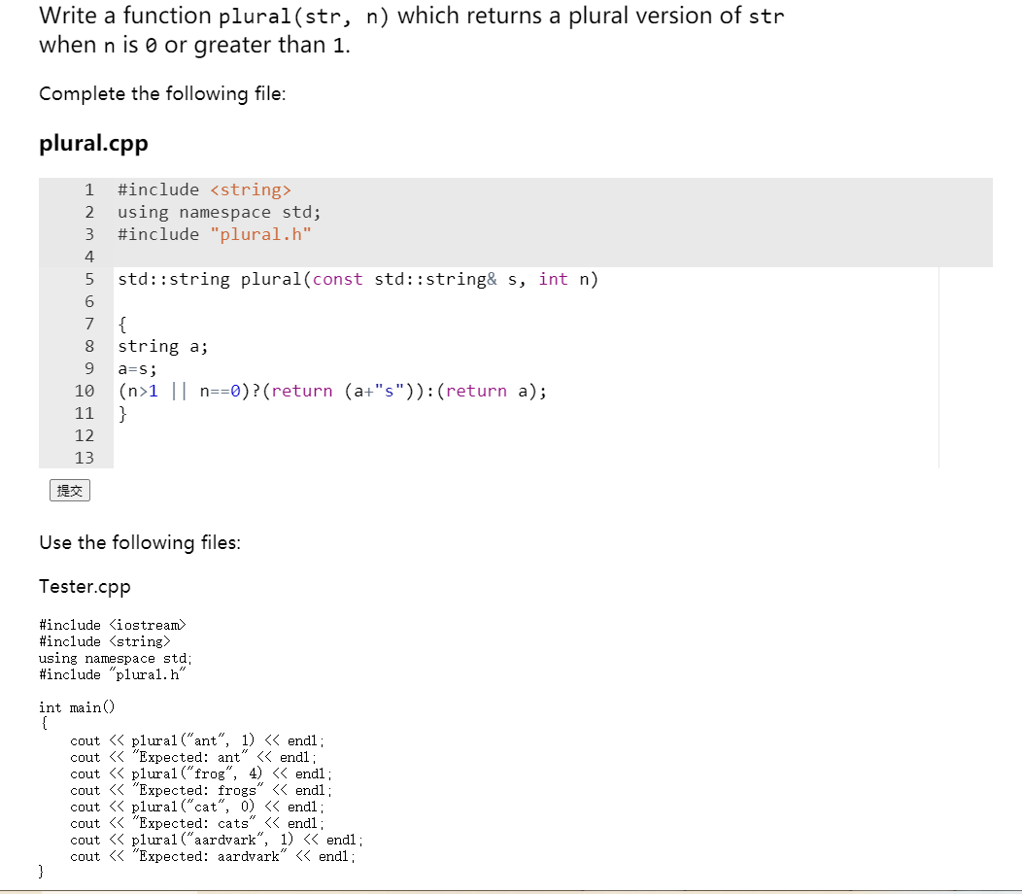1022x894 pixels.
Task: Select the #include "plural.h" directive on line 3
Action: (x=214, y=233)
